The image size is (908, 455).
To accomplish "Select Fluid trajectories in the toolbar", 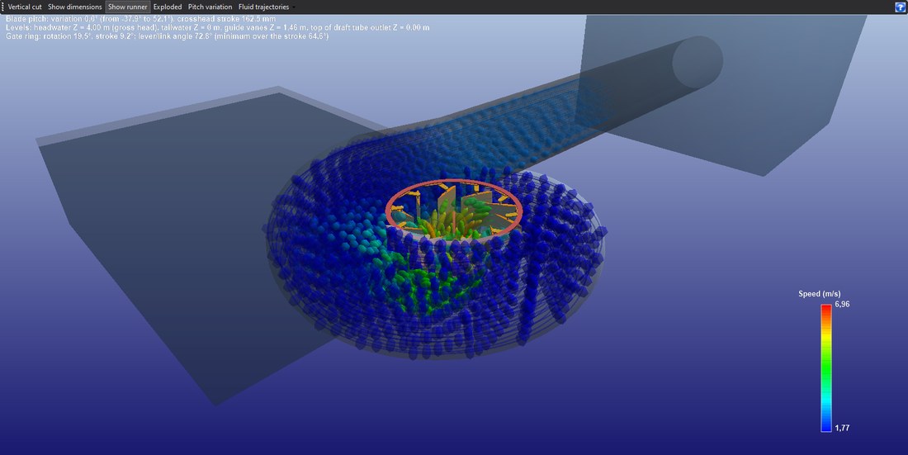I will 263,7.
